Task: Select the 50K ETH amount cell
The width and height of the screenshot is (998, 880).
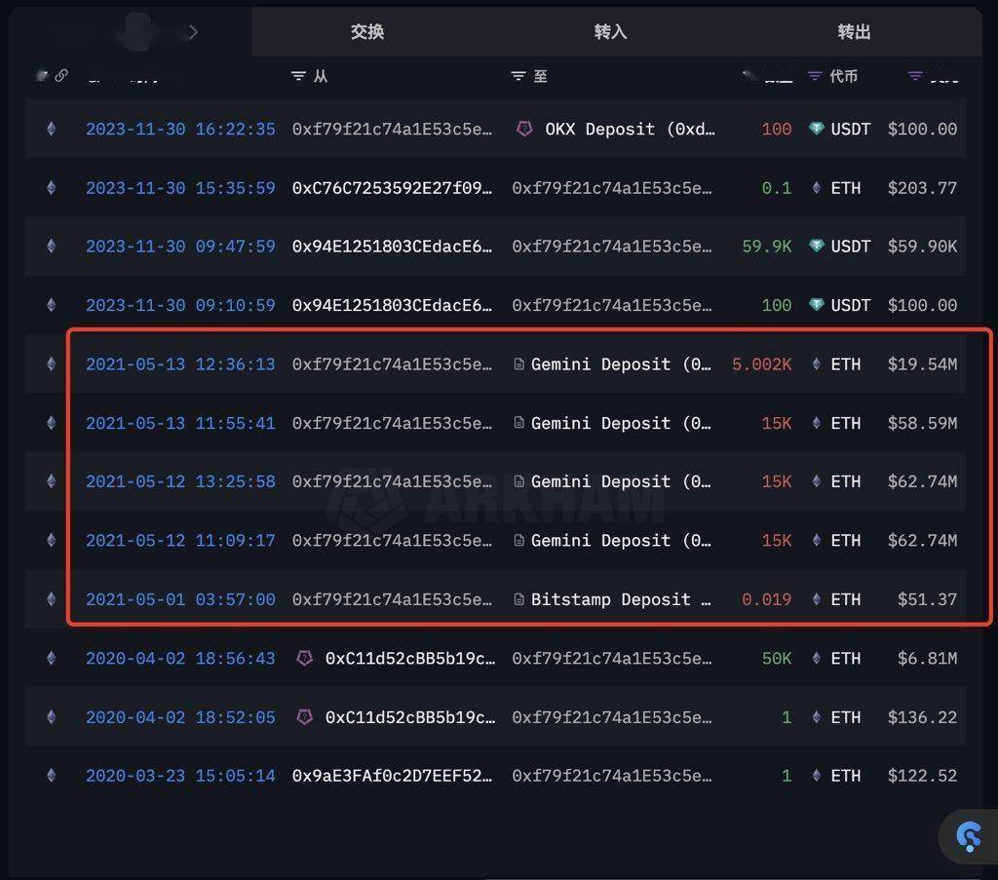Action: 777,658
